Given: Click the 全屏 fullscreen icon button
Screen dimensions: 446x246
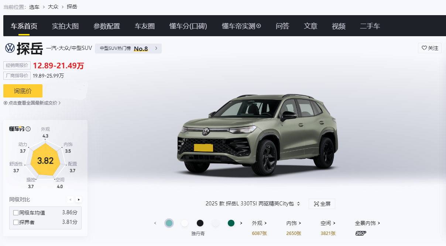Looking at the screenshot, I should pos(322,204).
